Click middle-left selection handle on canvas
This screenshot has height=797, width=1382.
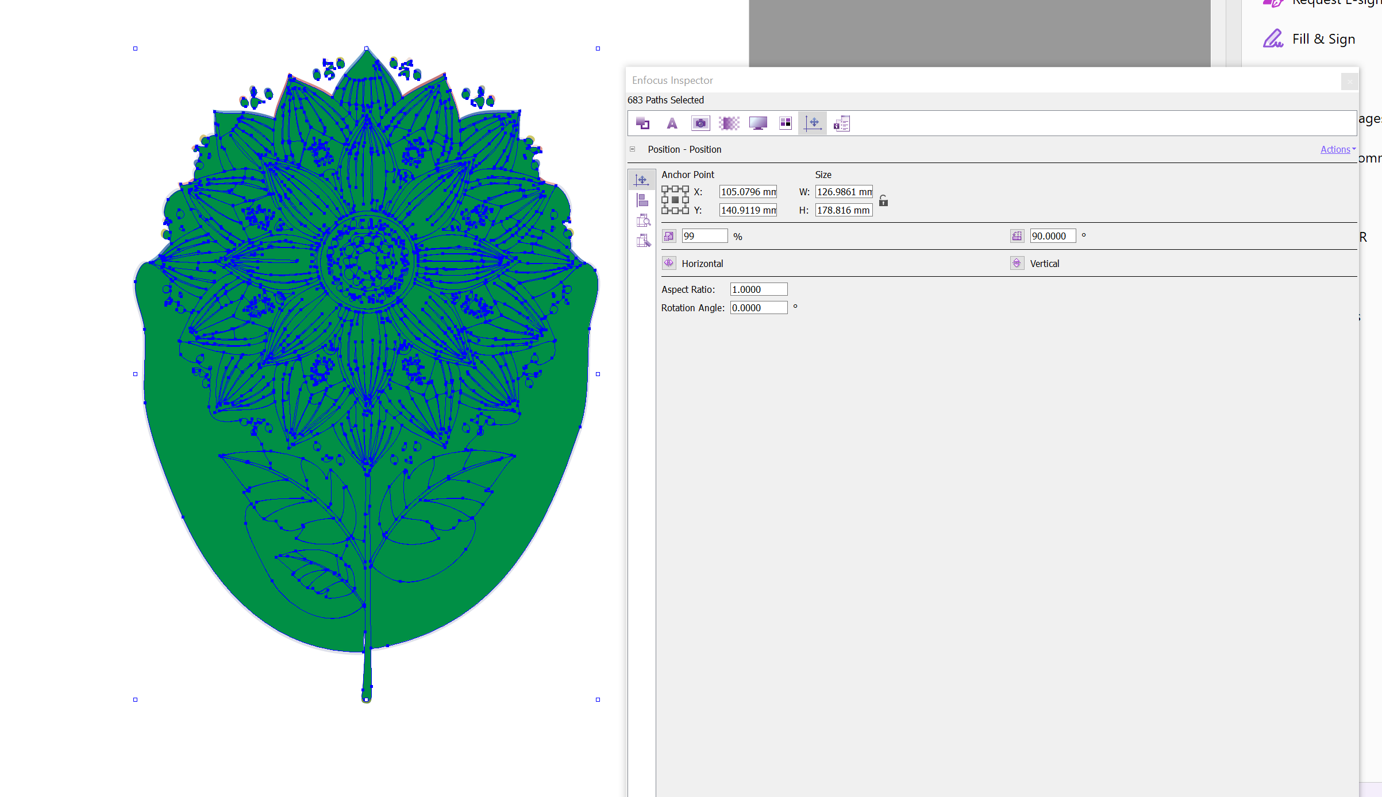point(135,374)
